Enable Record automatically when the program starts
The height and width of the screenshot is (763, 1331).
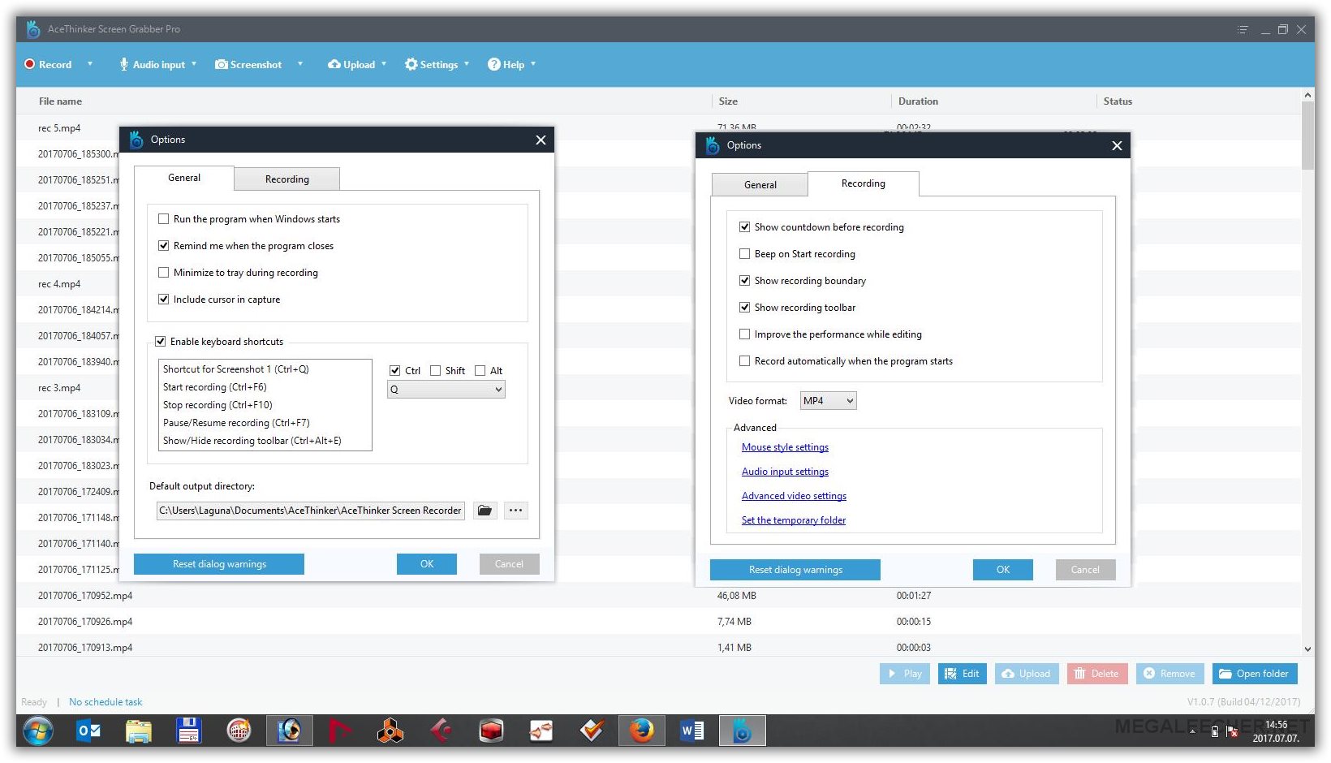745,361
